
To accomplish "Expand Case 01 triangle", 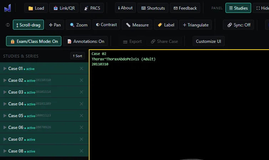I will pyautogui.click(x=5, y=69).
